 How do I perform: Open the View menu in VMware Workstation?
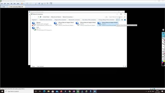pos(8,4)
